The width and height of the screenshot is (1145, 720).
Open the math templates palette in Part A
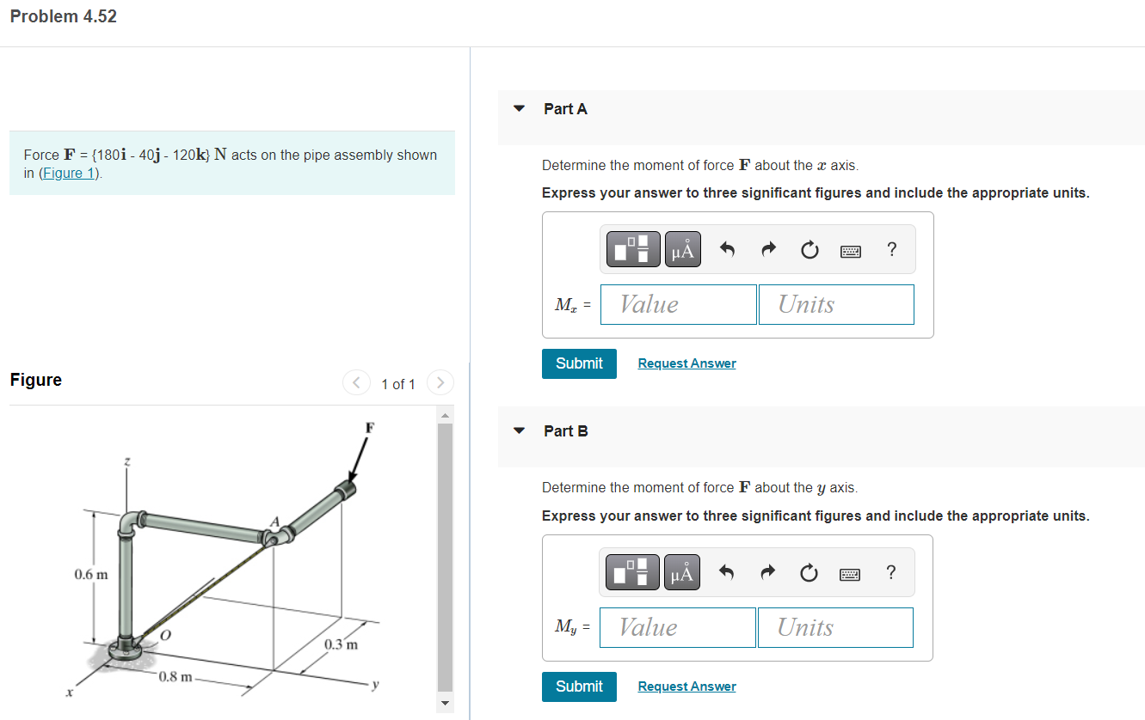(x=632, y=248)
